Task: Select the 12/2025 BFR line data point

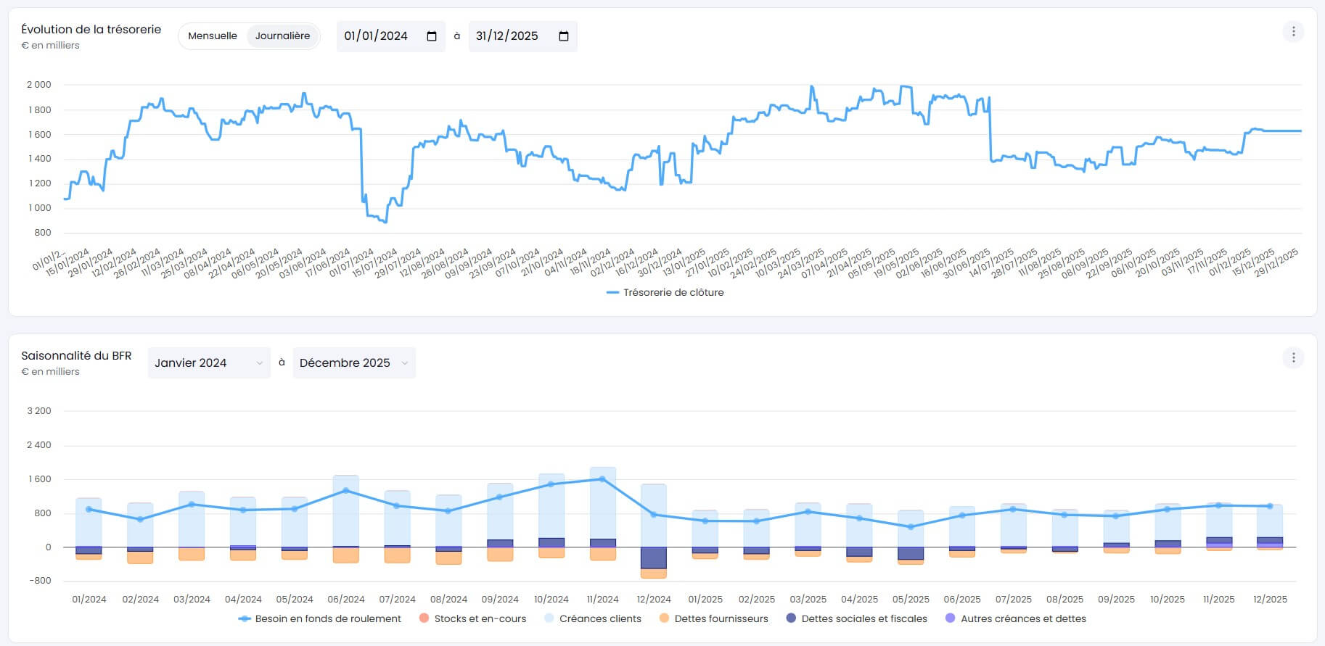Action: [x=1270, y=506]
